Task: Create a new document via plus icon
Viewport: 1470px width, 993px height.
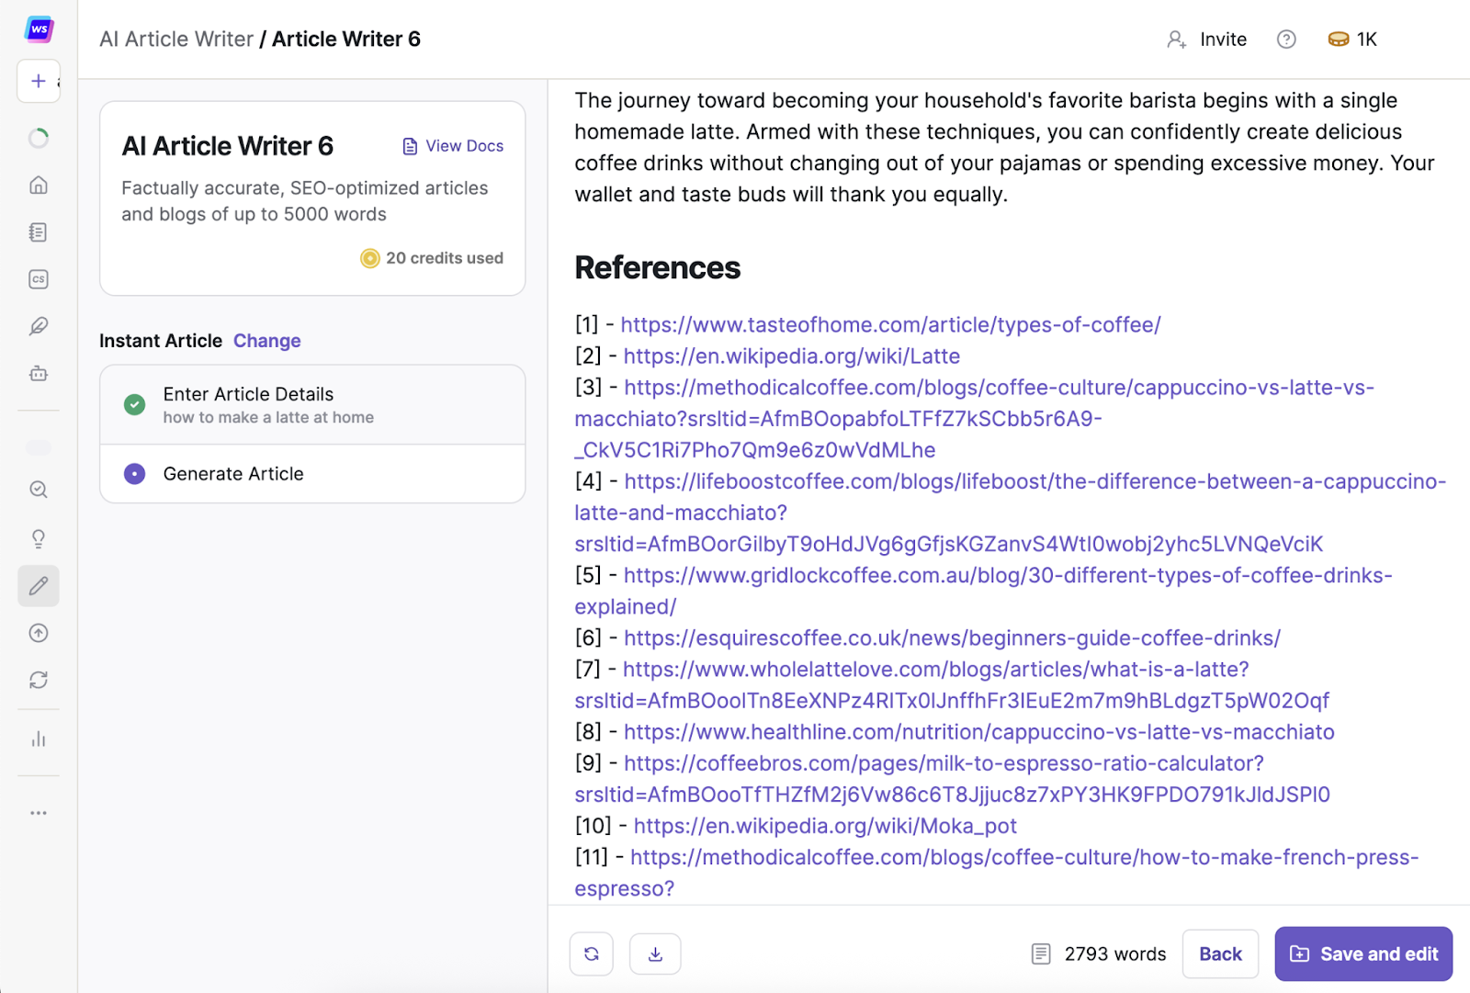Action: (x=39, y=81)
